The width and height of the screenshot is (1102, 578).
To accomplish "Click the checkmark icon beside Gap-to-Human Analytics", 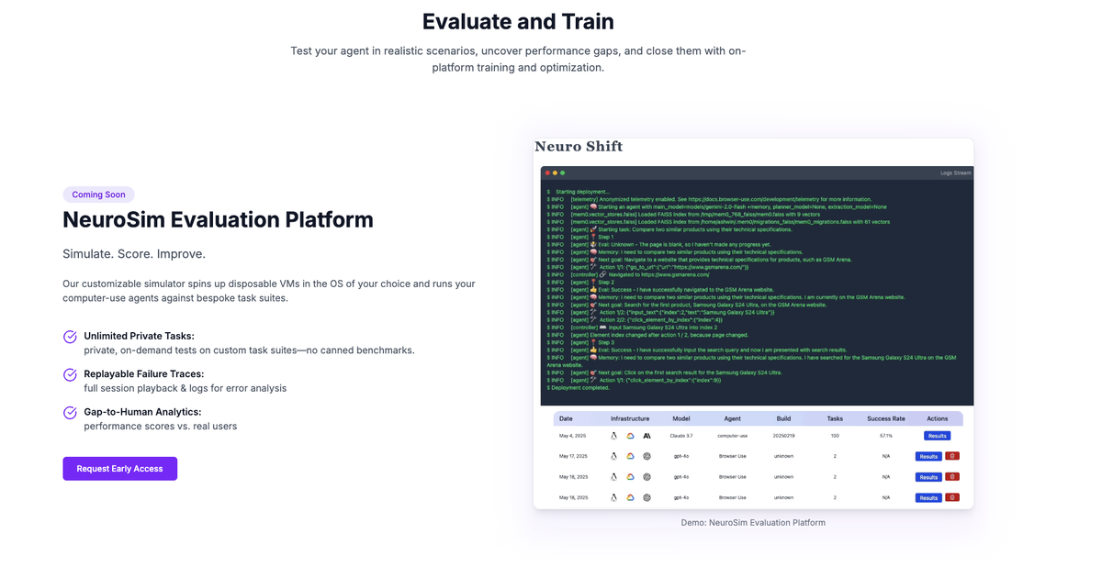I will click(69, 412).
